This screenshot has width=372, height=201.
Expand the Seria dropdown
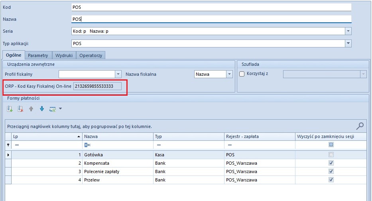pos(348,31)
